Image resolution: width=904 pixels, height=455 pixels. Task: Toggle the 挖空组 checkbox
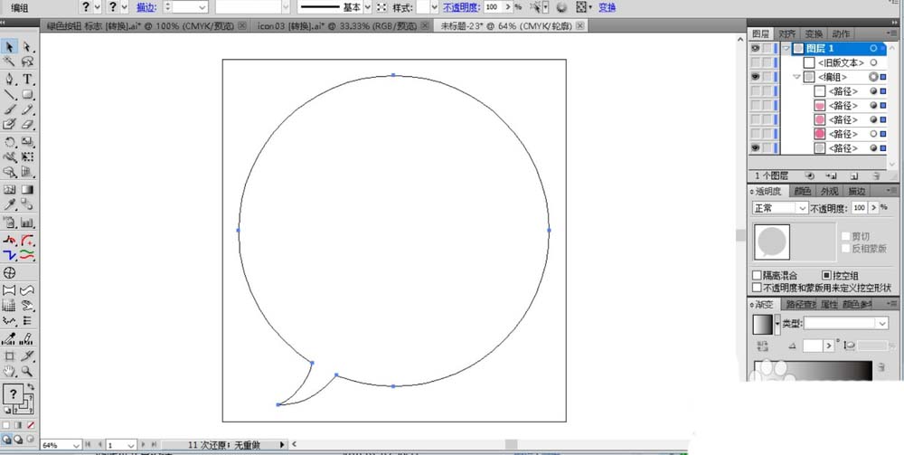coord(826,276)
